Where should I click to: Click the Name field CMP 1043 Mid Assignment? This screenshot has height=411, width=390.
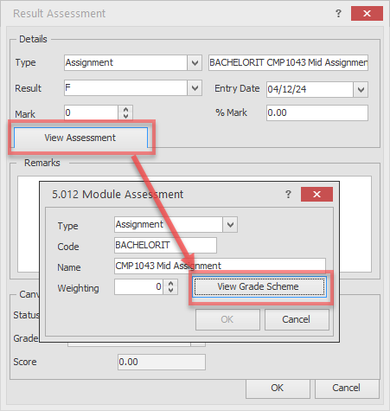(220, 266)
